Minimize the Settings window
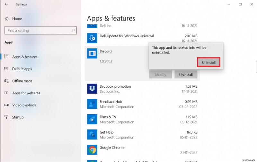 pos(229,4)
